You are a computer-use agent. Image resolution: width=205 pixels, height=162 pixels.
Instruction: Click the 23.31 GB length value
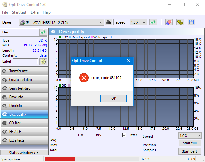[x=39, y=50]
